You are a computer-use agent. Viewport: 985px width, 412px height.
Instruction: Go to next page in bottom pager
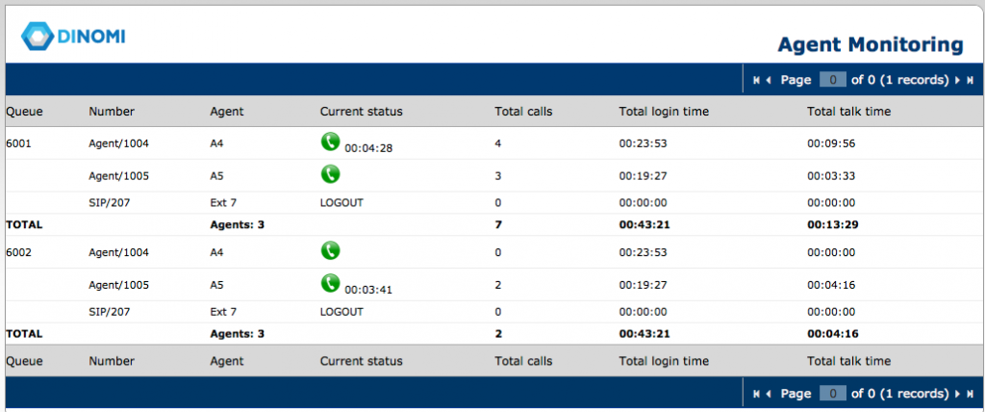coord(957,394)
